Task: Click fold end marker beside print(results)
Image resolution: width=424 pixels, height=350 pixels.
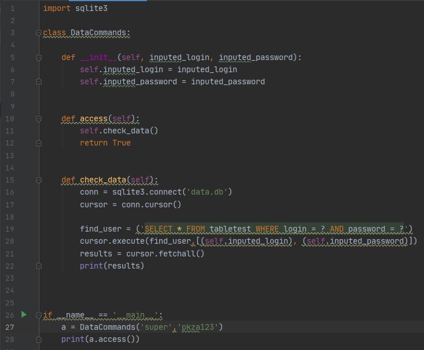Action: coord(39,266)
